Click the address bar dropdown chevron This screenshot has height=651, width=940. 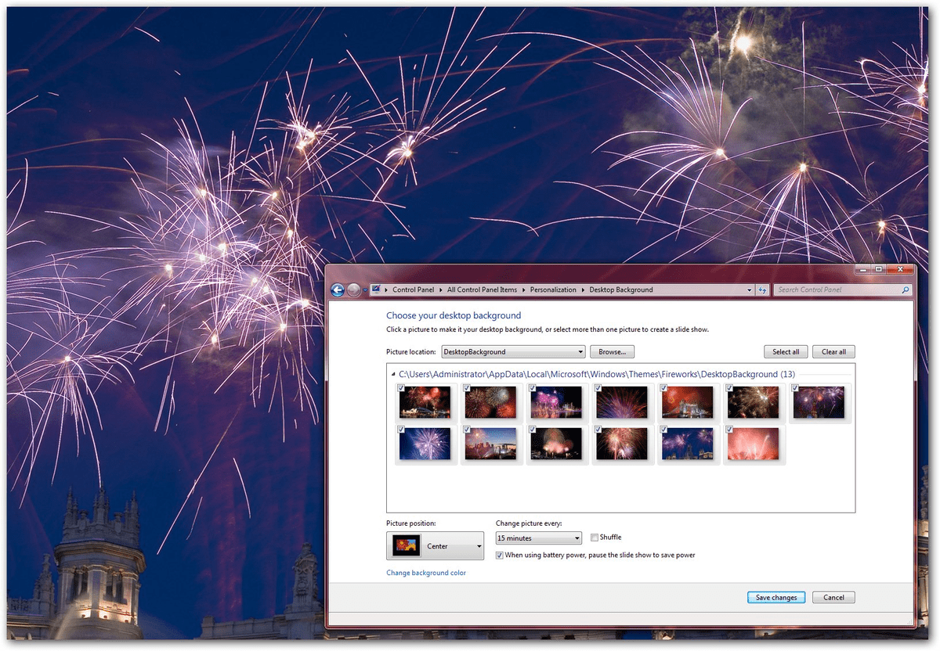748,290
